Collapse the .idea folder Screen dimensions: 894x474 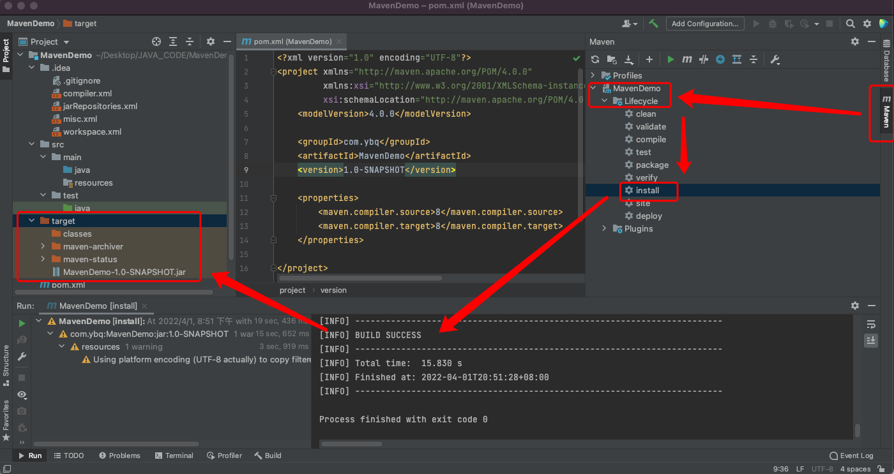pyautogui.click(x=31, y=68)
